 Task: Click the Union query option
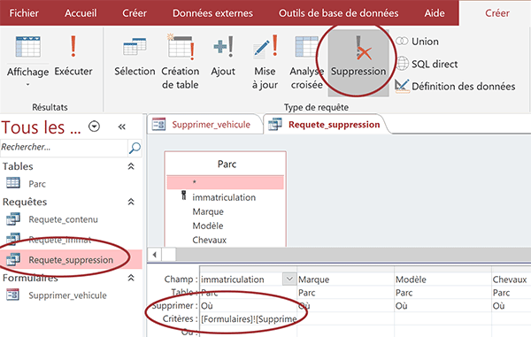tap(417, 42)
